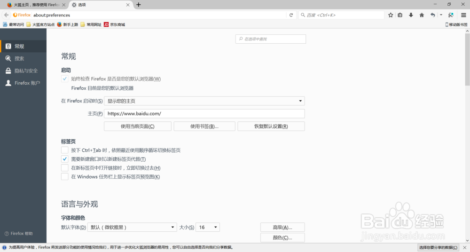This screenshot has height=252, width=470.
Task: Click the 语言与外观 section heading
Action: pos(80,205)
